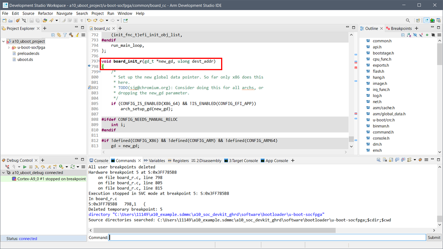Toggle breakpoint marker at line 798
The height and width of the screenshot is (249, 443).
tap(90, 66)
